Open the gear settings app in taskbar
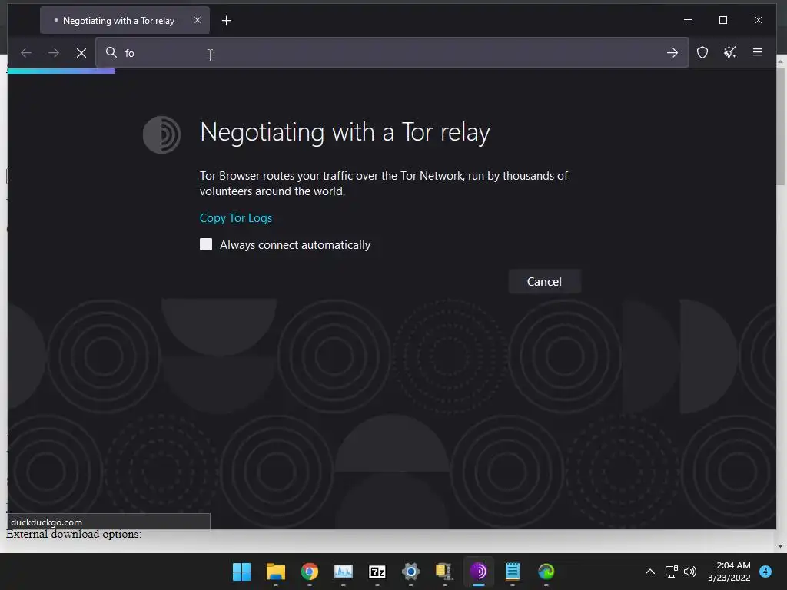The height and width of the screenshot is (590, 787). [411, 572]
